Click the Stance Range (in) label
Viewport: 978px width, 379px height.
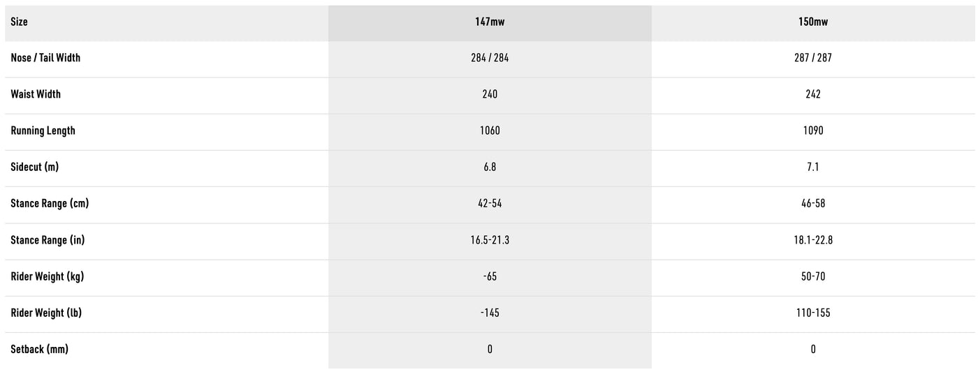(x=48, y=240)
